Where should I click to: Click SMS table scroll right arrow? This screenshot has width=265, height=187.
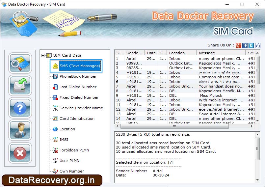tap(252, 126)
